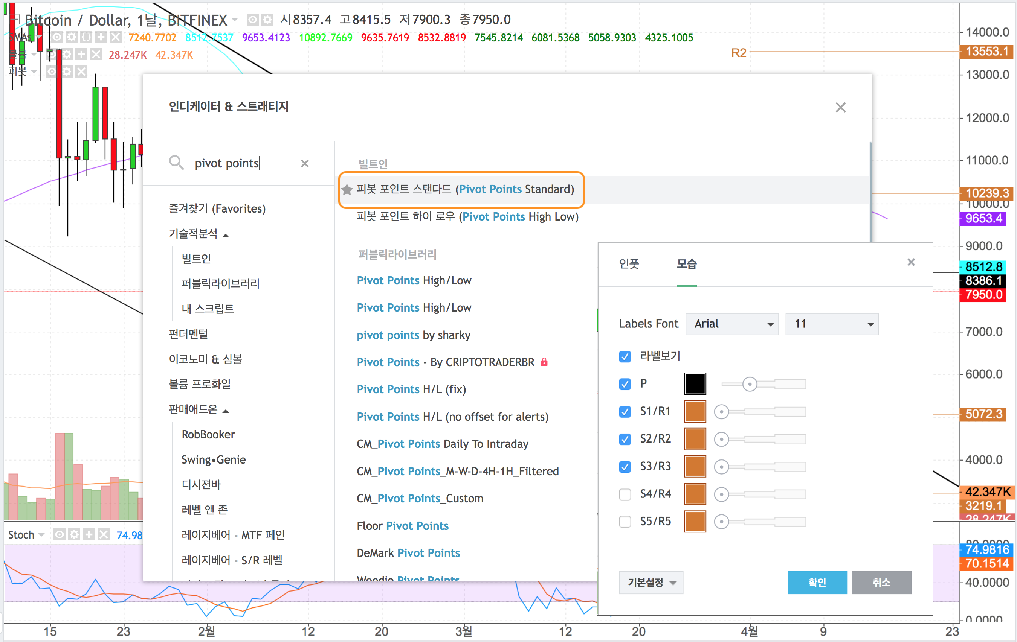
Task: Switch to the 인풋 tab
Action: [x=629, y=264]
